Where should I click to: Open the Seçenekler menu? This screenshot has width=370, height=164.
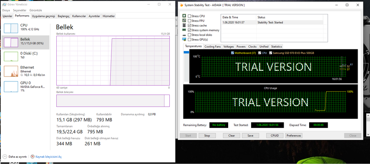[20, 10]
